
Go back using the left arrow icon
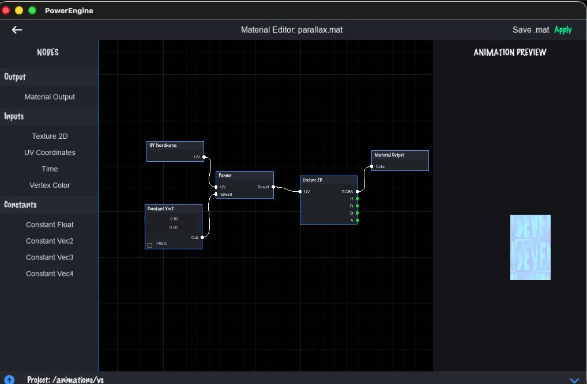click(x=17, y=29)
